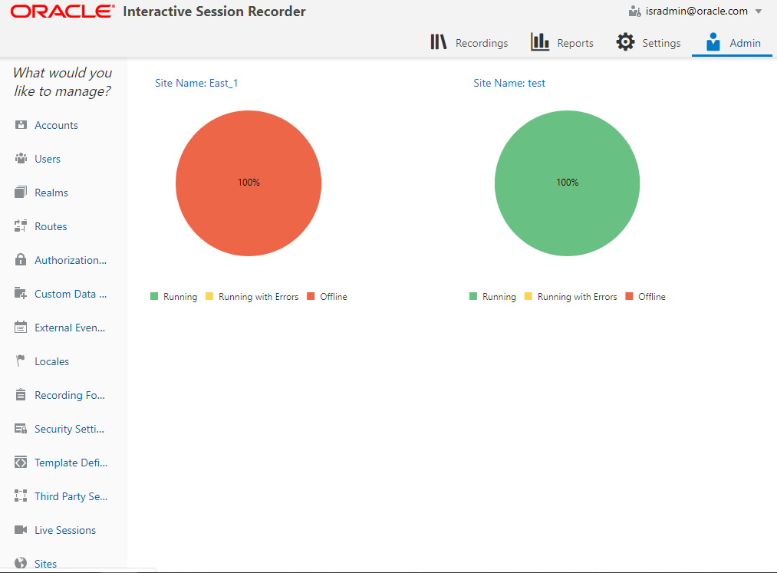Open Authorization... in the sidebar

(71, 260)
